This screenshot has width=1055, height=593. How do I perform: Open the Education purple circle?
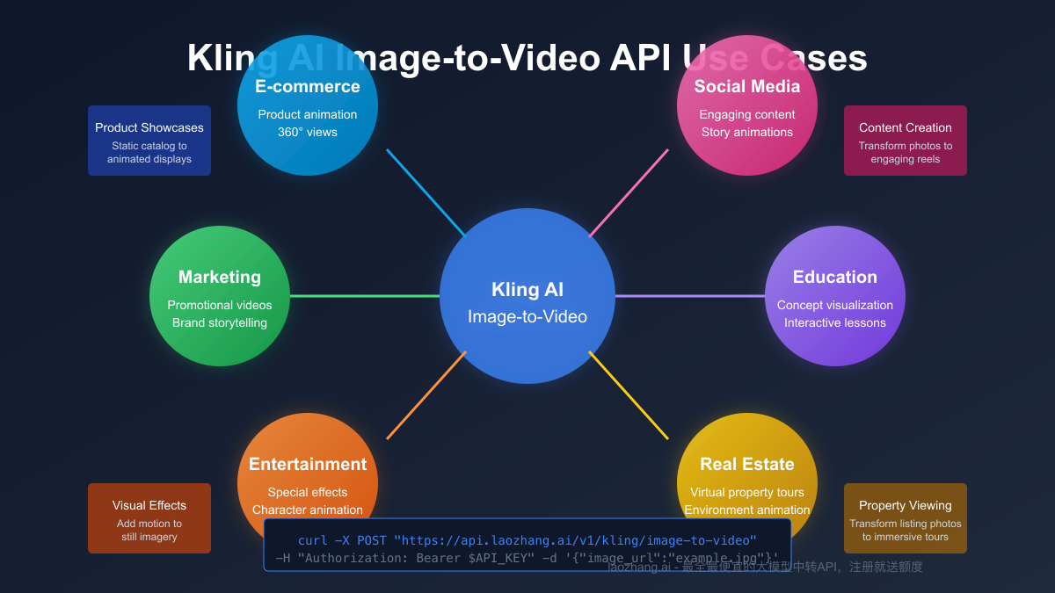click(835, 296)
